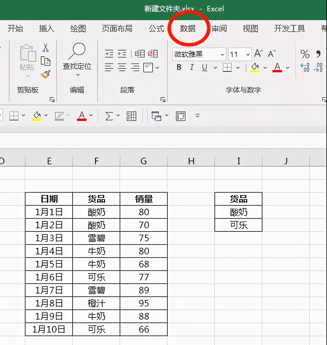This screenshot has height=345, width=327.
Task: Align text right in paragraph group
Action: click(135, 67)
